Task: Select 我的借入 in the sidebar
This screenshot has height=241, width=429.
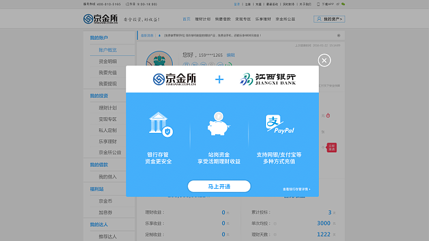Action: pyautogui.click(x=108, y=177)
